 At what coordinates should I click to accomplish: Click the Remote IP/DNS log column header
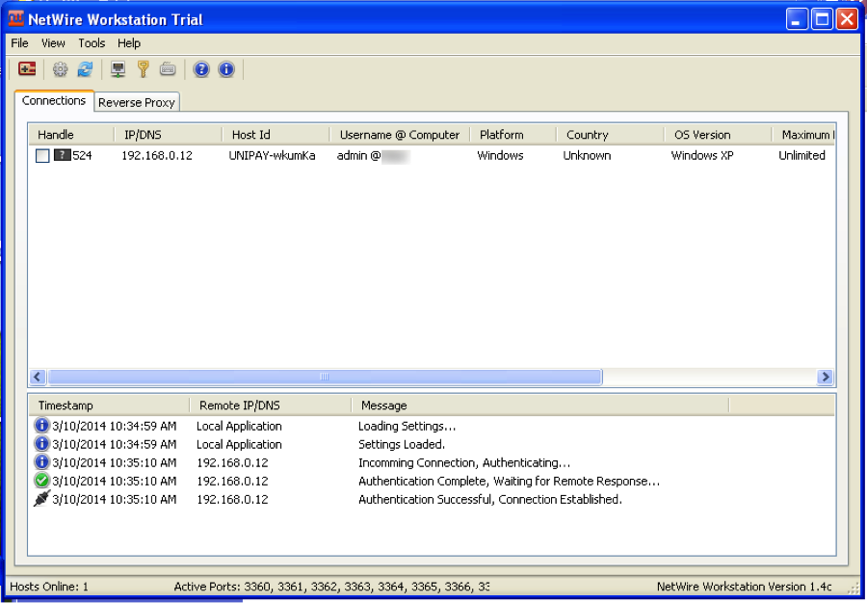[271, 406]
